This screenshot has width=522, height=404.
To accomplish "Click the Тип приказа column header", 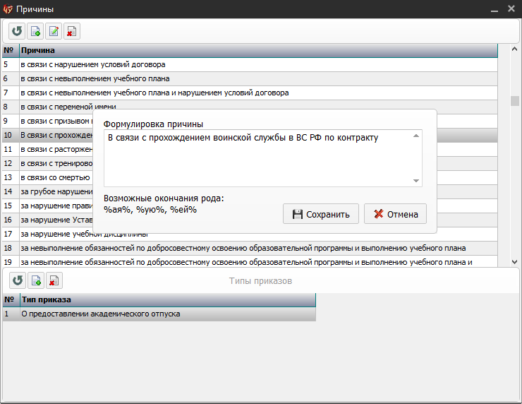I will 168,300.
